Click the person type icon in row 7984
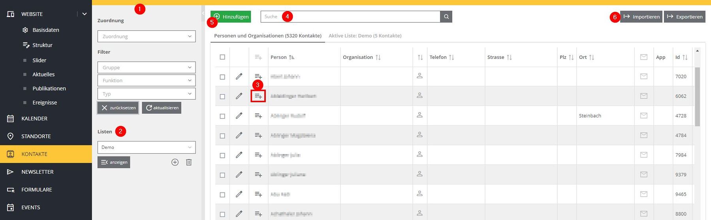The height and width of the screenshot is (220, 711). (419, 155)
